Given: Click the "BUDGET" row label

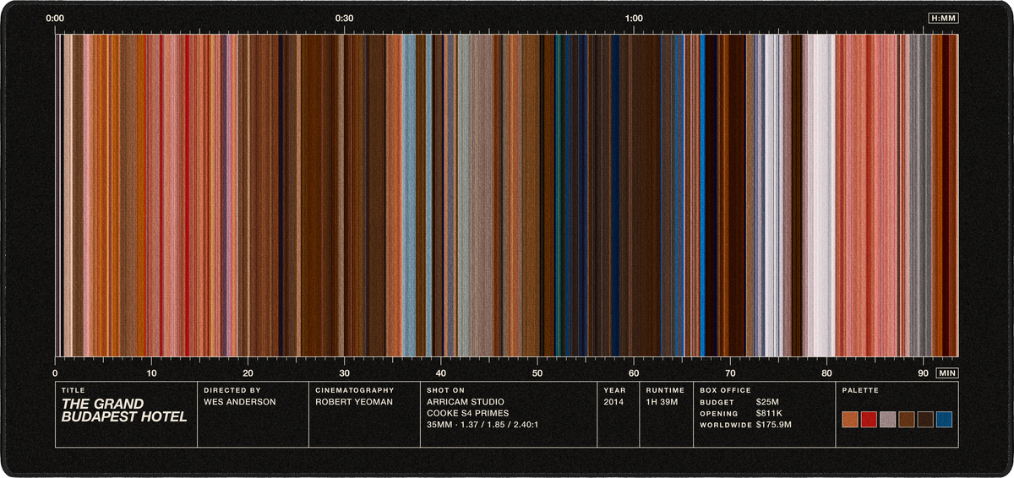Looking at the screenshot, I should [x=715, y=402].
